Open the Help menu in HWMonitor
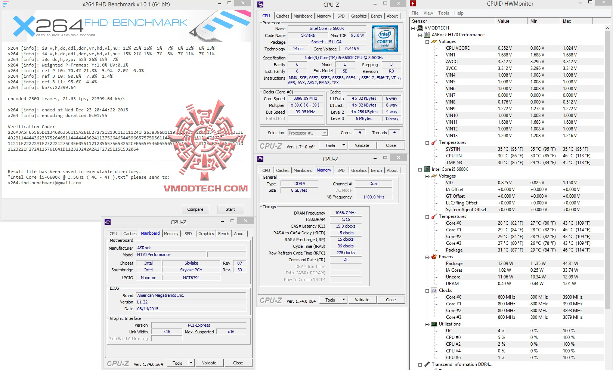 (x=459, y=13)
